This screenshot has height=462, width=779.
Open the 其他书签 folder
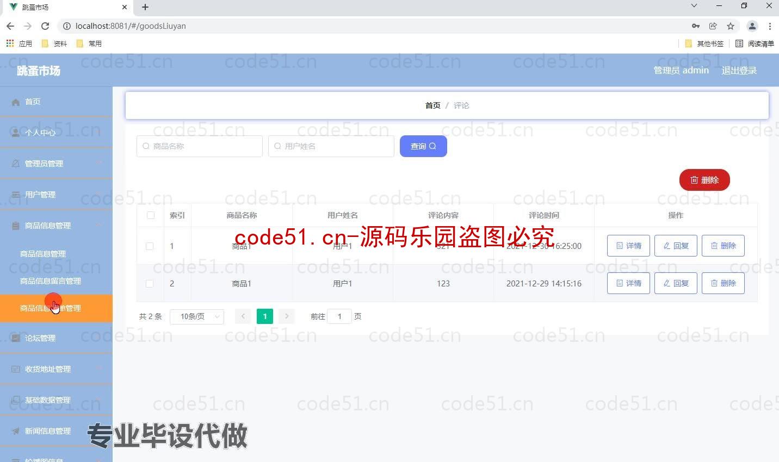tap(704, 43)
